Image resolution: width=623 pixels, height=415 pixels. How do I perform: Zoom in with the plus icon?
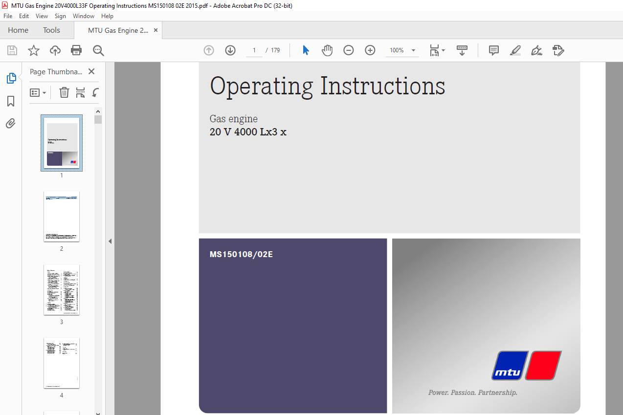tap(370, 50)
